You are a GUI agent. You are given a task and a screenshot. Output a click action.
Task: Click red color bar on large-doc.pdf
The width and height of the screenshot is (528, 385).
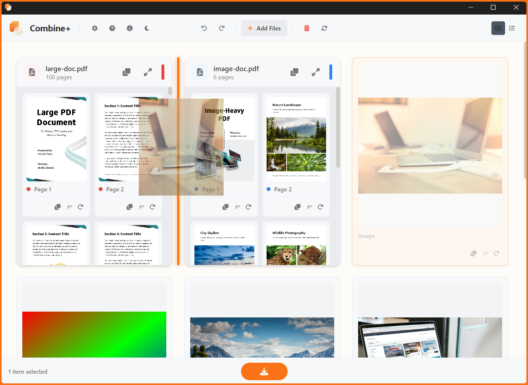click(163, 72)
